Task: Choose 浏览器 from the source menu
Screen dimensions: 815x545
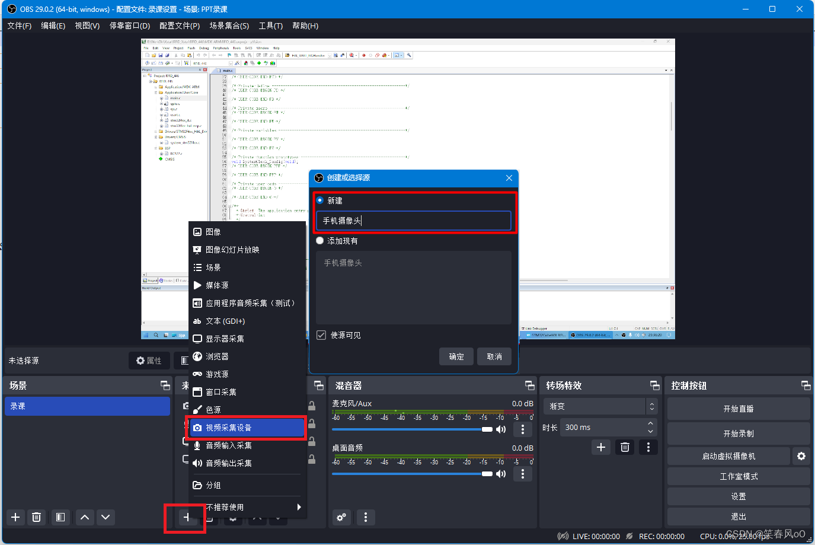Action: (248, 356)
